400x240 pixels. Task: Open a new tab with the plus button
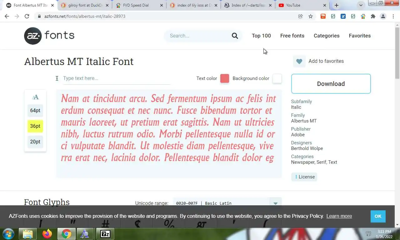pyautogui.click(x=337, y=5)
